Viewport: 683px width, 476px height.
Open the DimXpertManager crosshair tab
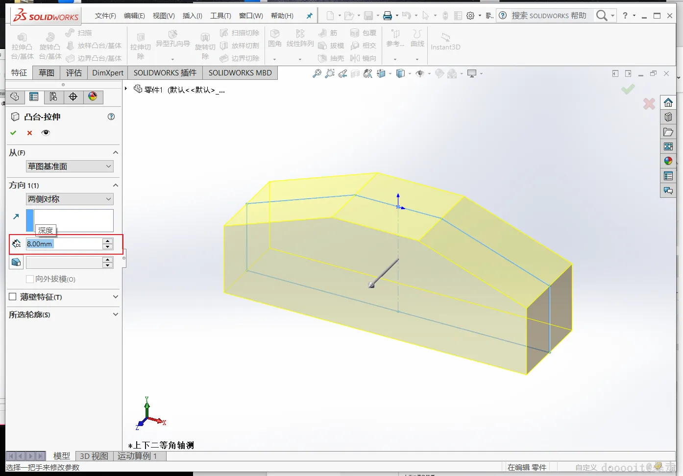click(73, 96)
